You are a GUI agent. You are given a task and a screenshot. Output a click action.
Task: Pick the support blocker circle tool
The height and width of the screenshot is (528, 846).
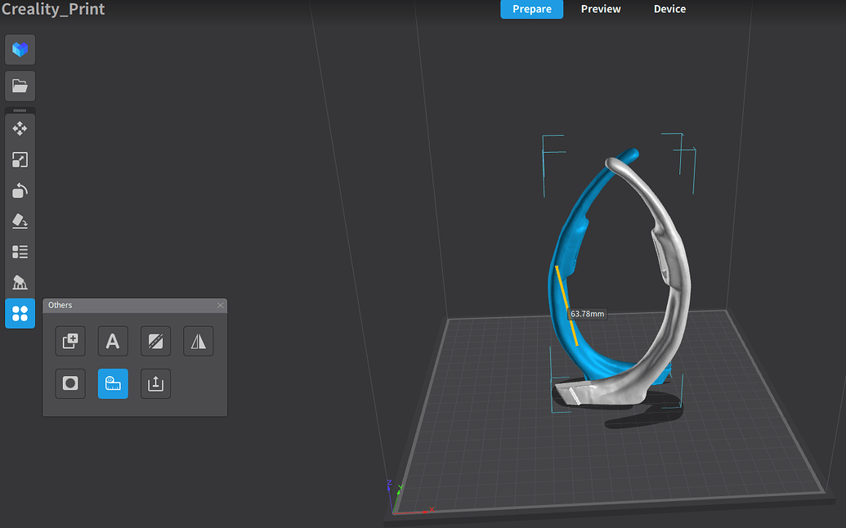pyautogui.click(x=70, y=383)
